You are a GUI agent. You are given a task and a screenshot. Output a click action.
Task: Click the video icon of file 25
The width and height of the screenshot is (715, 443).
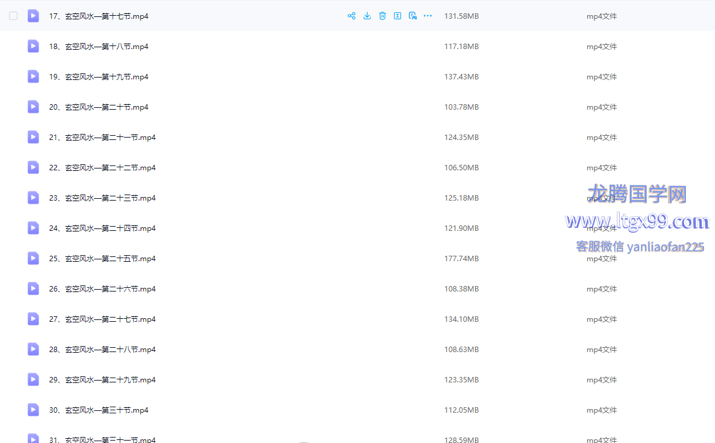(x=33, y=258)
